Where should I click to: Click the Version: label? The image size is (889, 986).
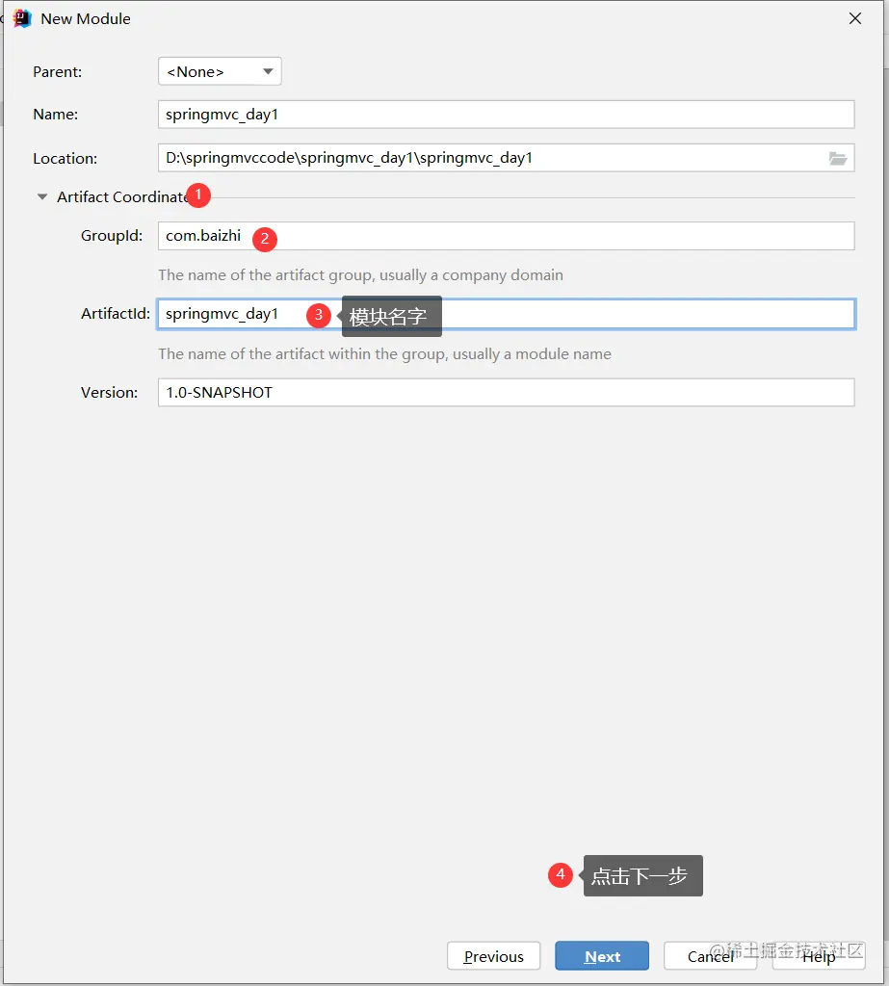(x=109, y=393)
